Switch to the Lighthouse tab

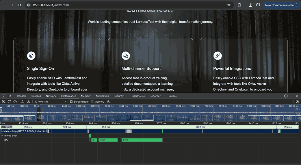pos(138,96)
